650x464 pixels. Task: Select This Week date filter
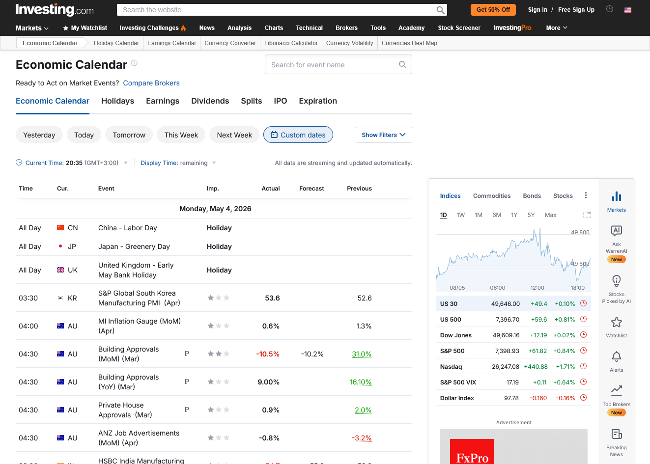point(181,135)
